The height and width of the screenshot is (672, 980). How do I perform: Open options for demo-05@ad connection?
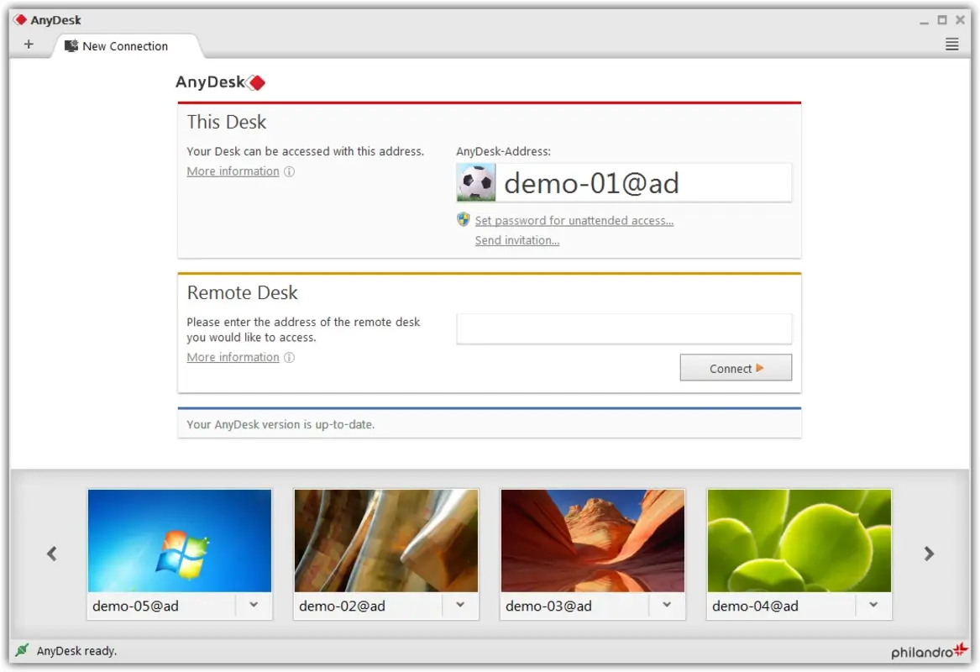point(254,606)
